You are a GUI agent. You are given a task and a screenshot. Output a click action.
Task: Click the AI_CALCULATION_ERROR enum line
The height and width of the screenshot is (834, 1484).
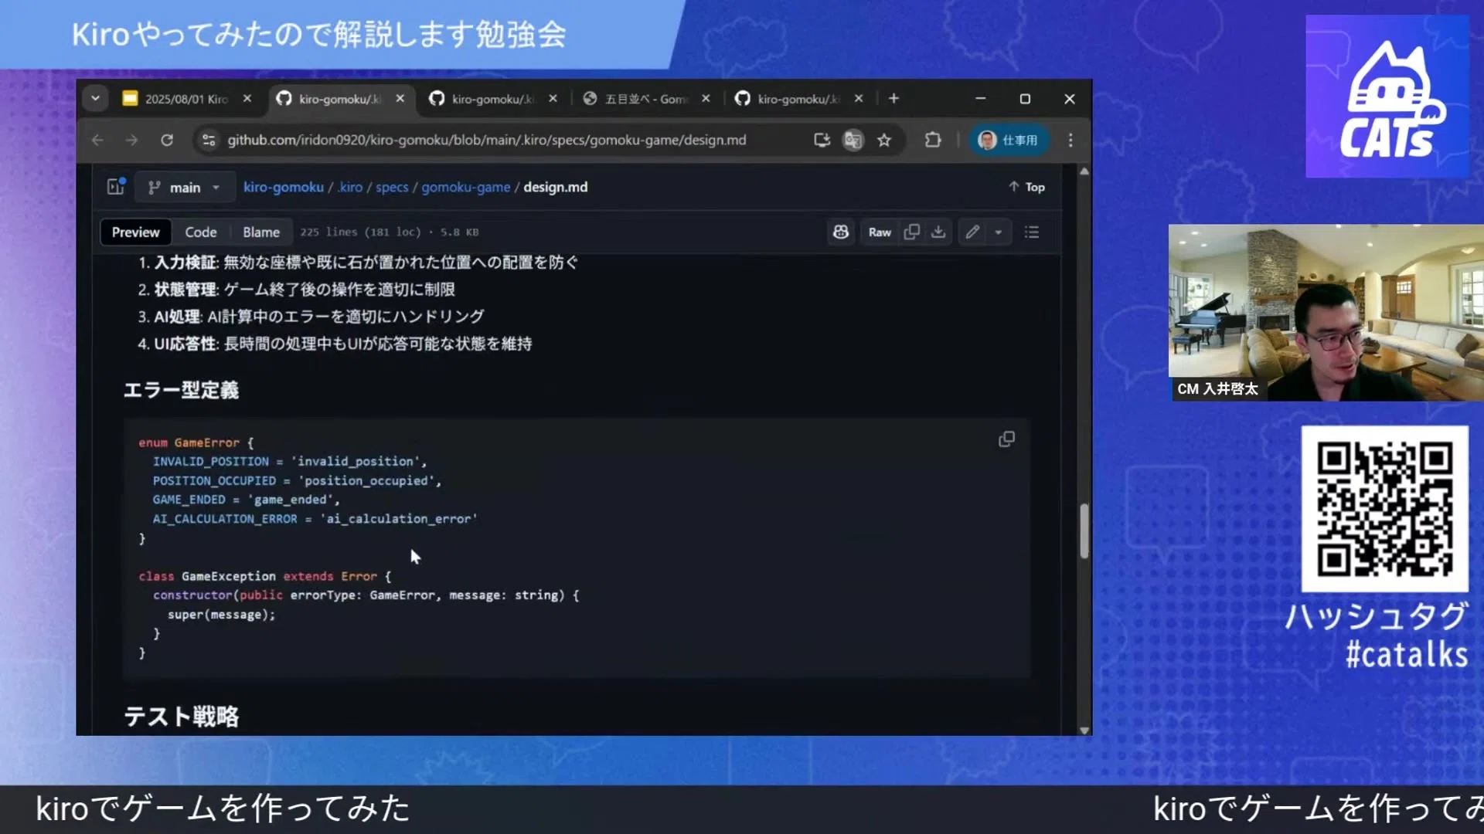point(315,519)
